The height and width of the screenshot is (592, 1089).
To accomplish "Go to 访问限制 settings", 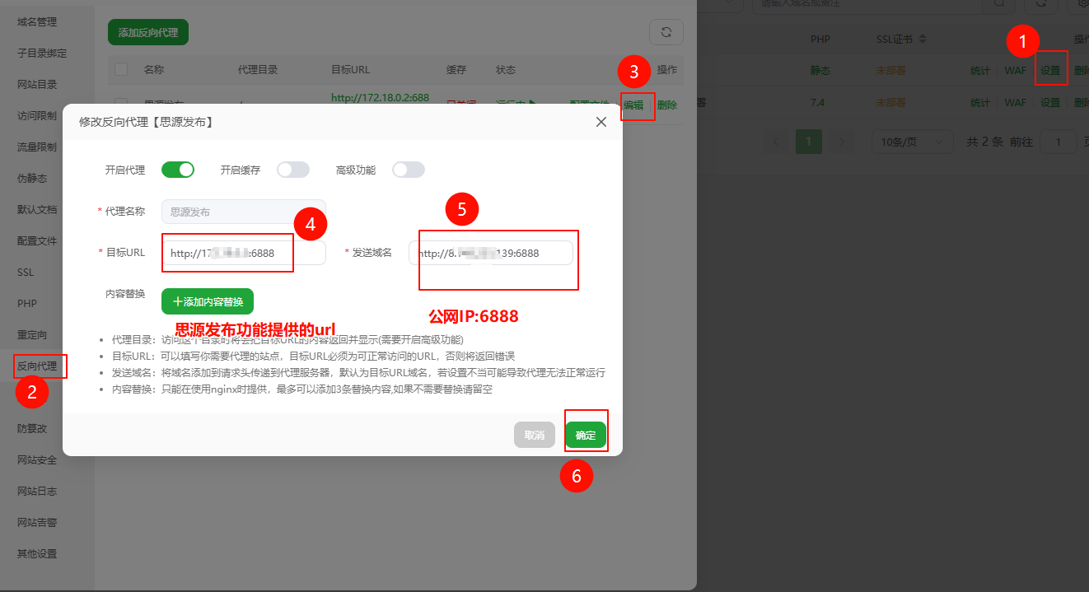I will 37,115.
